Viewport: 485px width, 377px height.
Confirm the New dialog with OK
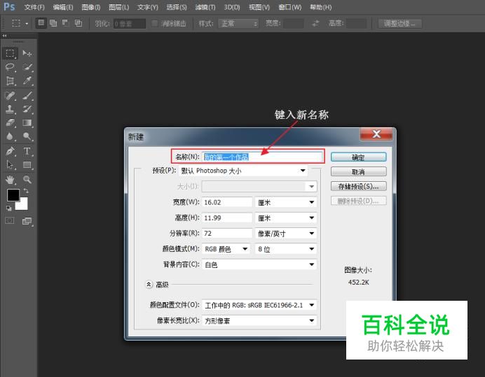click(x=358, y=157)
